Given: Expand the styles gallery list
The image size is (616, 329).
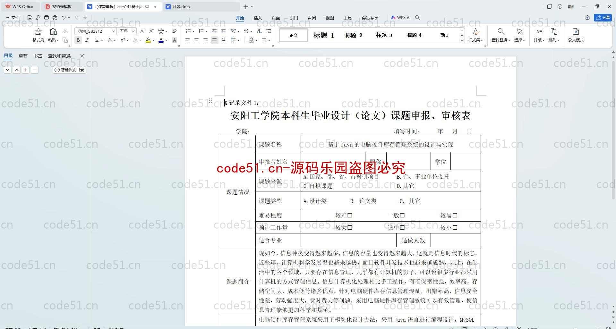Looking at the screenshot, I should click(x=462, y=40).
